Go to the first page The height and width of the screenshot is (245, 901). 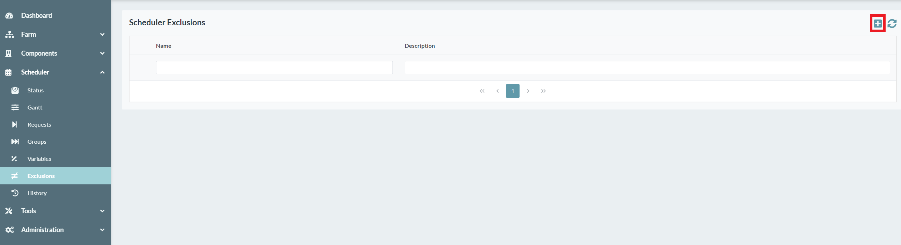(x=482, y=91)
